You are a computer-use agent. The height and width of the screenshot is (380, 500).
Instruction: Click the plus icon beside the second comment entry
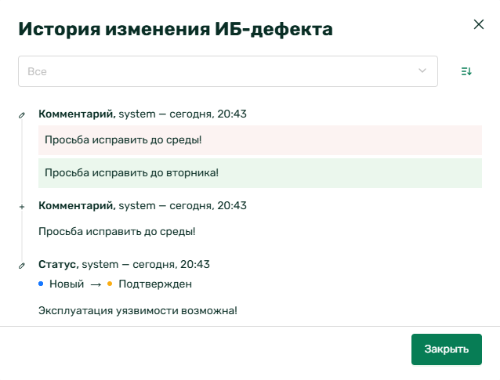pyautogui.click(x=22, y=207)
